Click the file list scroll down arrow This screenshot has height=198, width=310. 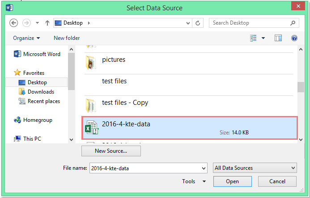301,140
